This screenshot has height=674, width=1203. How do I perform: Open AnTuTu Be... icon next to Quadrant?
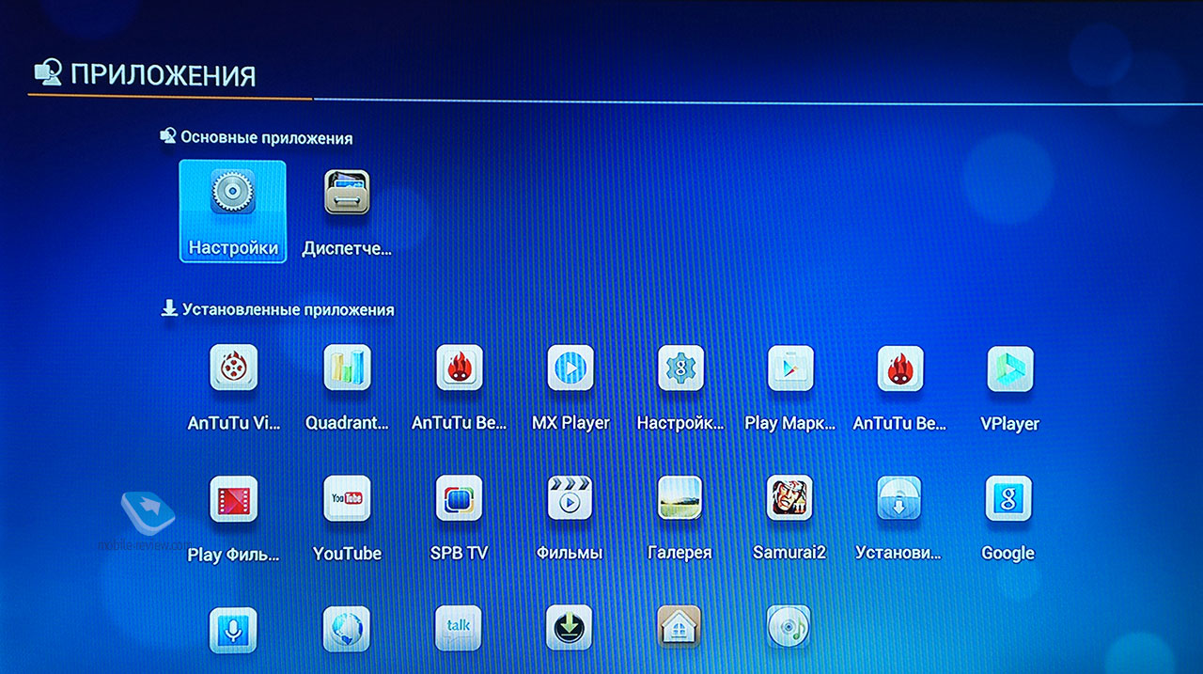[460, 386]
